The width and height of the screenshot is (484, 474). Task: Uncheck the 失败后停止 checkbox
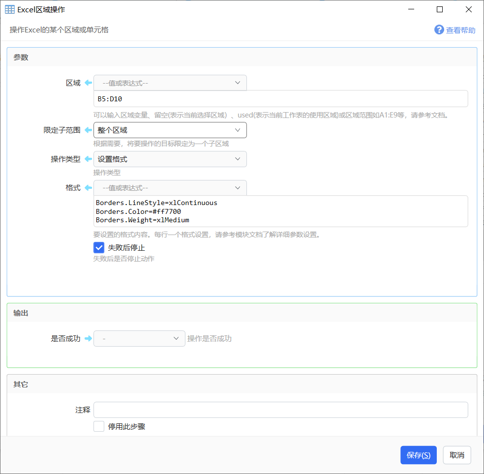[x=99, y=247]
